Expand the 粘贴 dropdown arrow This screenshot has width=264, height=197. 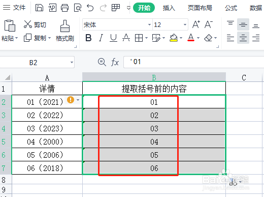click(x=16, y=38)
